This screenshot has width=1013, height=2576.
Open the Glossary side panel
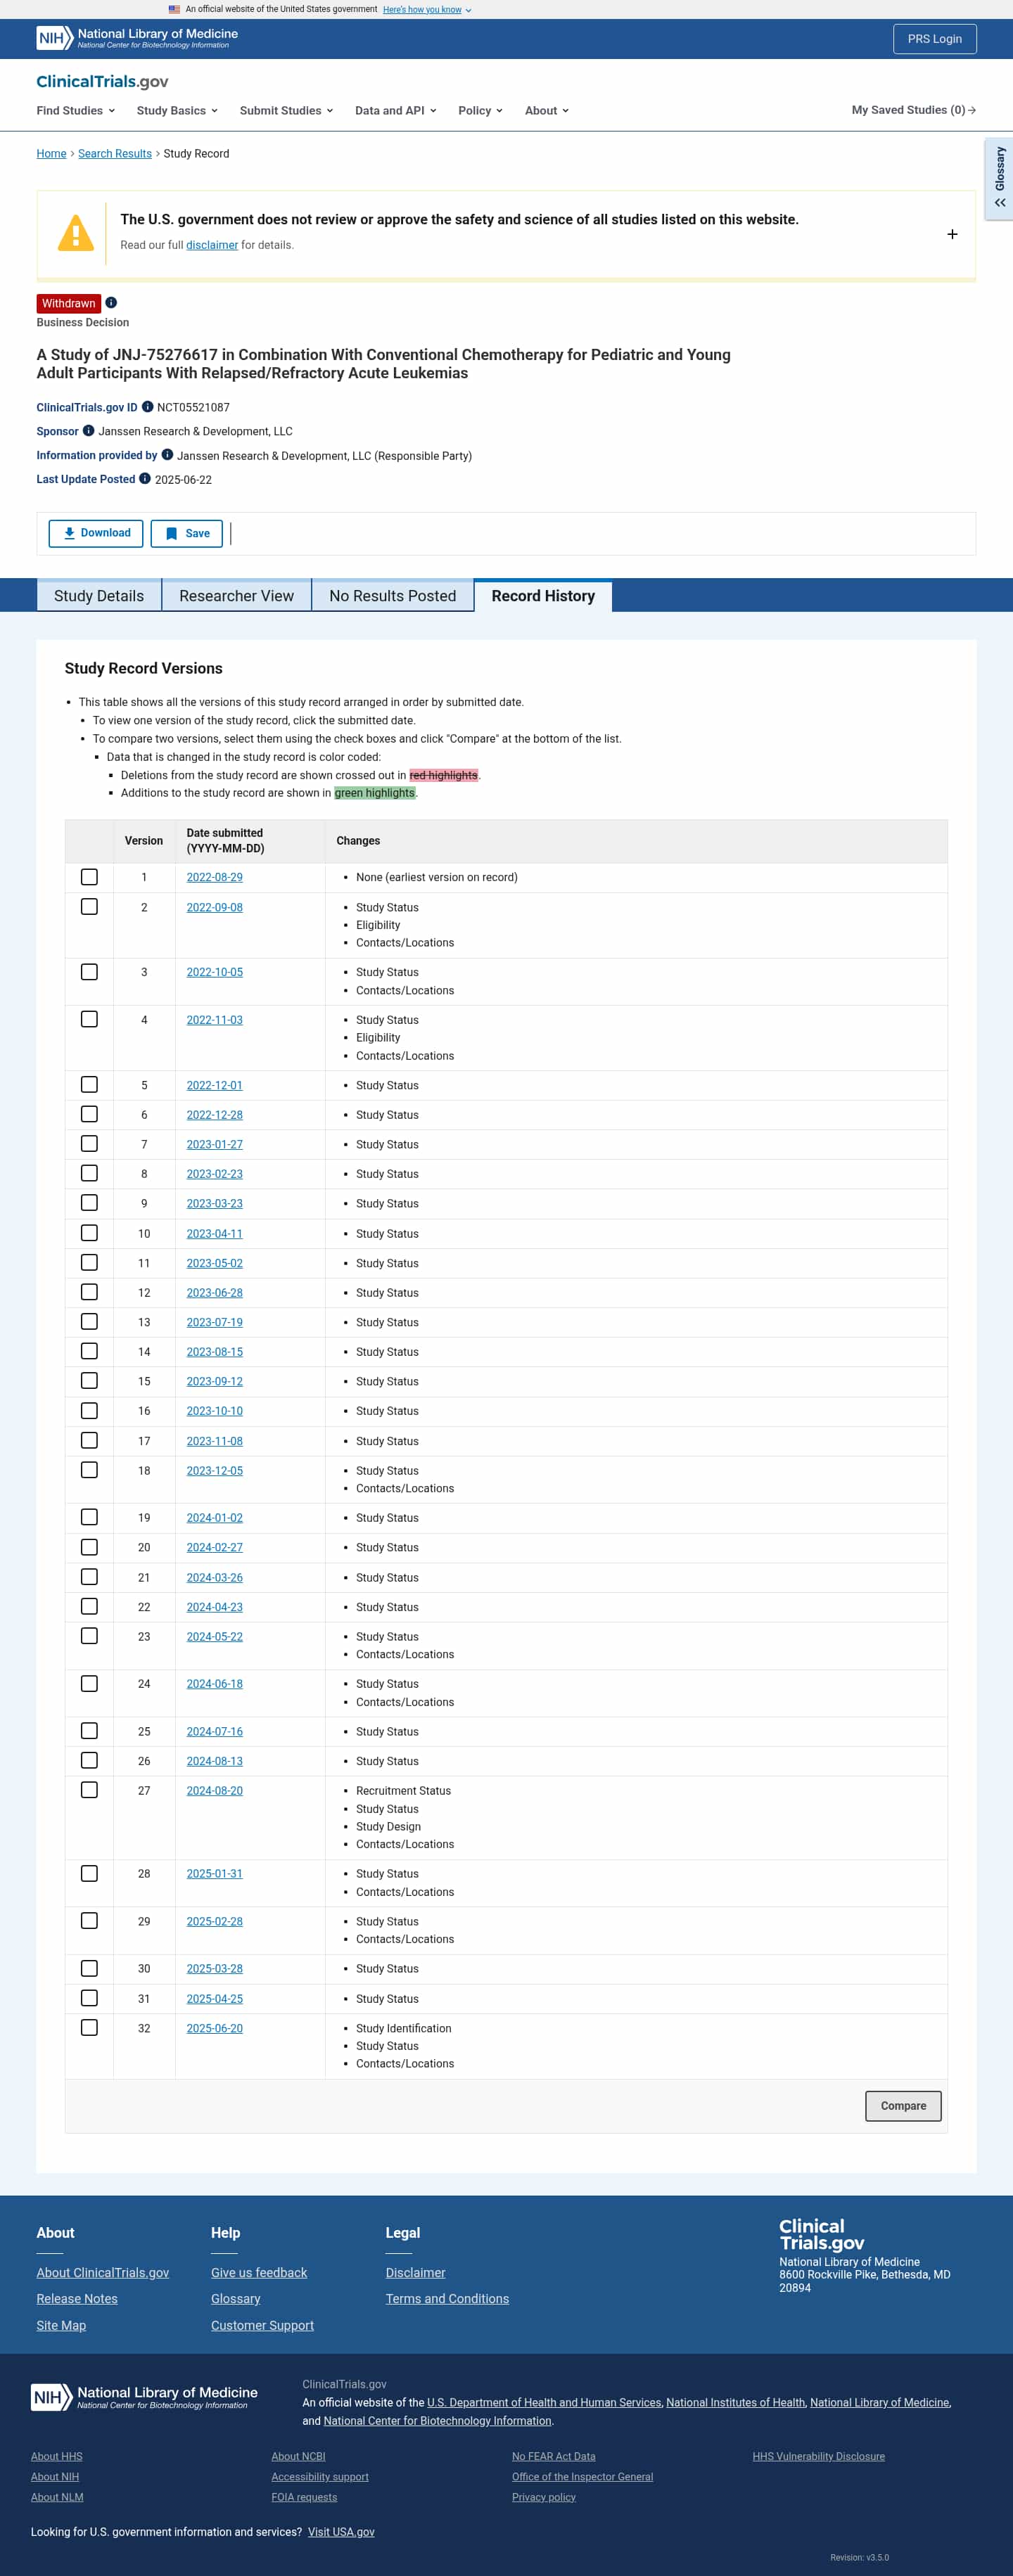pos(999,179)
